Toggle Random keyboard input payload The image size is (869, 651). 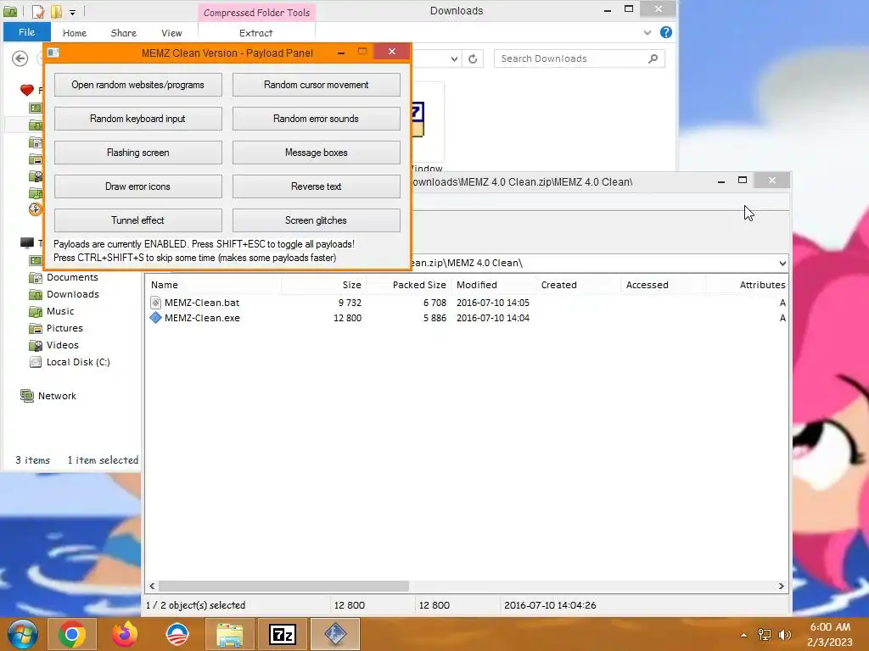point(138,119)
